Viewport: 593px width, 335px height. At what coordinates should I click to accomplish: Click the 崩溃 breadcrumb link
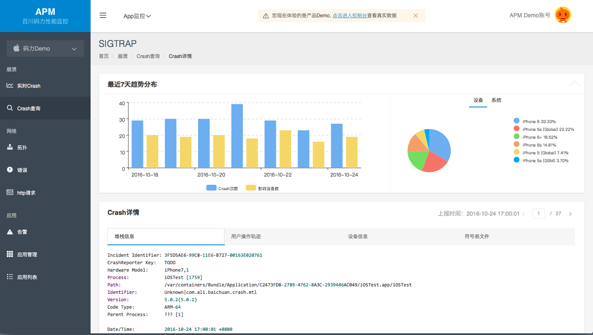123,56
